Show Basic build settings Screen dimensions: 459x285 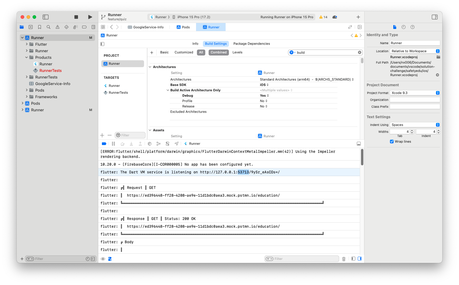click(x=164, y=52)
